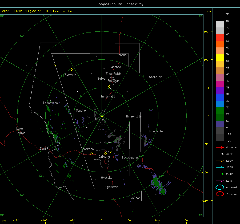The image size is (240, 224).
Task: Click the red forecast arrow in the legend
Action: click(220, 147)
